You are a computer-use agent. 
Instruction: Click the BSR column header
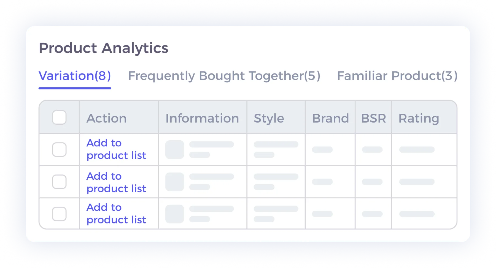373,118
